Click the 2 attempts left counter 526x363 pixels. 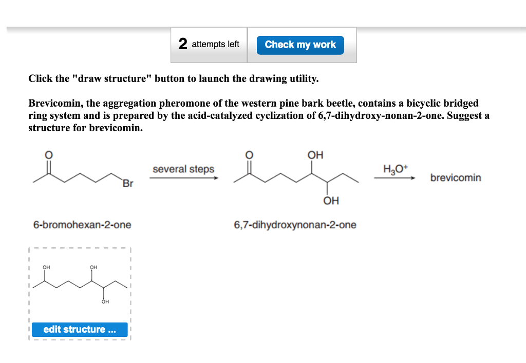coord(209,45)
